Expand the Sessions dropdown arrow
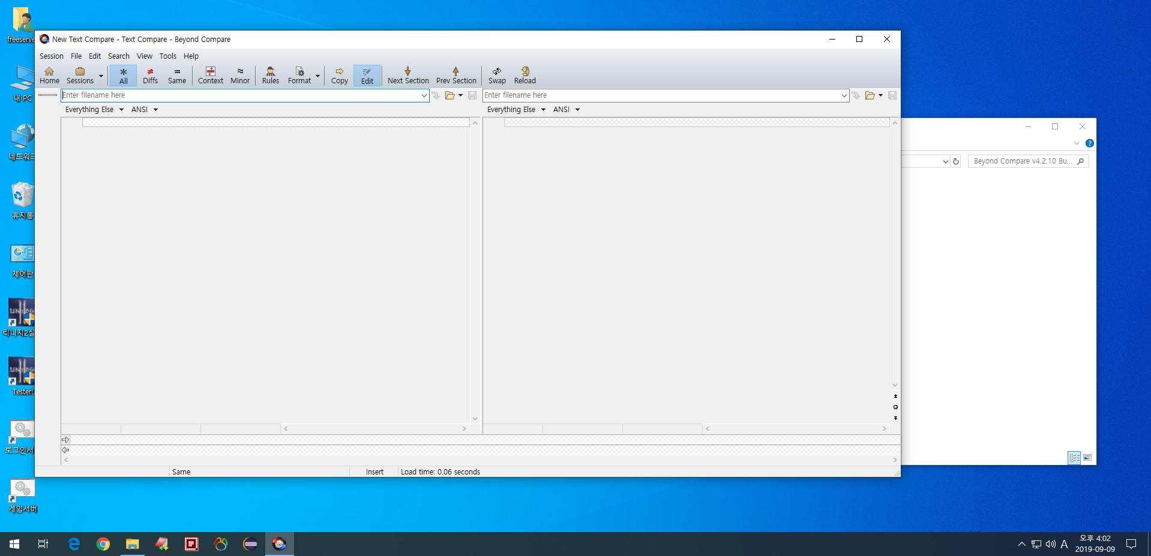 click(101, 76)
